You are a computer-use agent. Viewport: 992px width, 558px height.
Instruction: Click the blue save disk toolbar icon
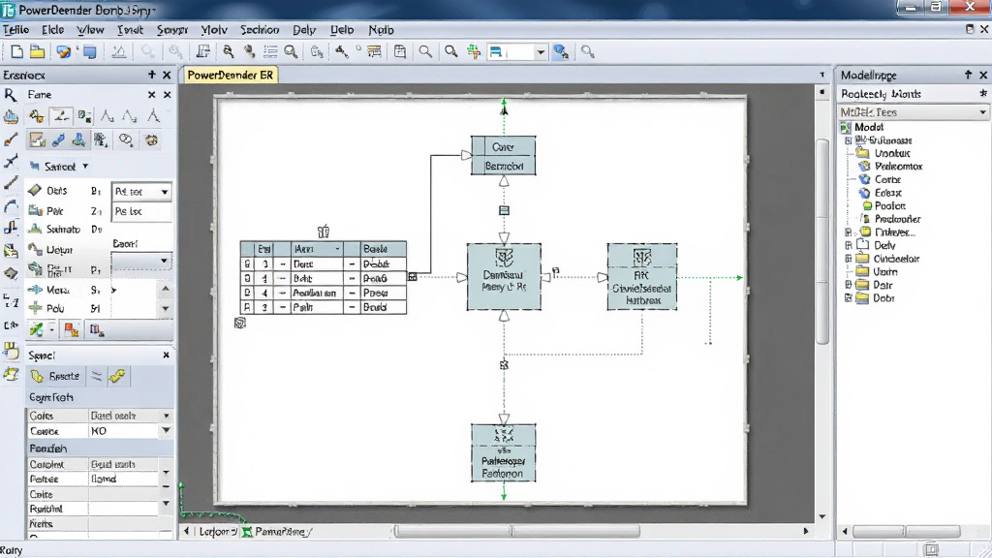90,52
